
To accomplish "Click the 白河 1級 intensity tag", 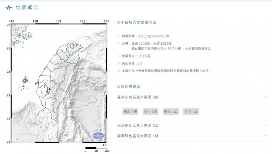I will (x=191, y=112).
